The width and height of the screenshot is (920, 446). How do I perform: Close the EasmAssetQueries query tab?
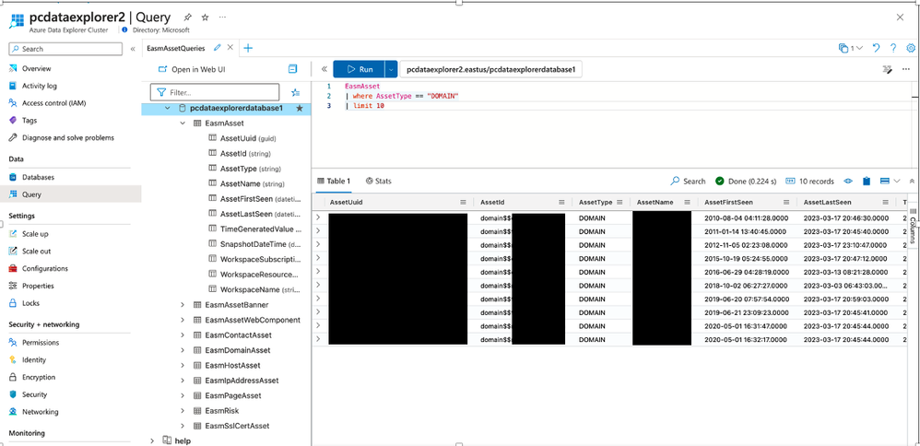point(230,48)
